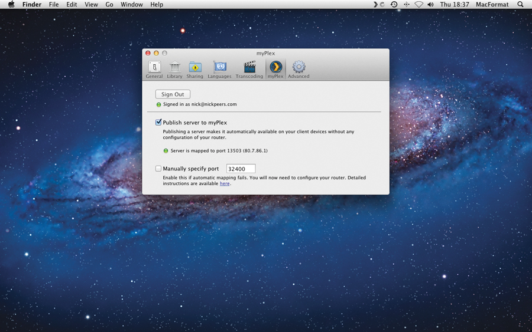The image size is (532, 332).
Task: Open the General preferences pane
Action: [x=154, y=70]
